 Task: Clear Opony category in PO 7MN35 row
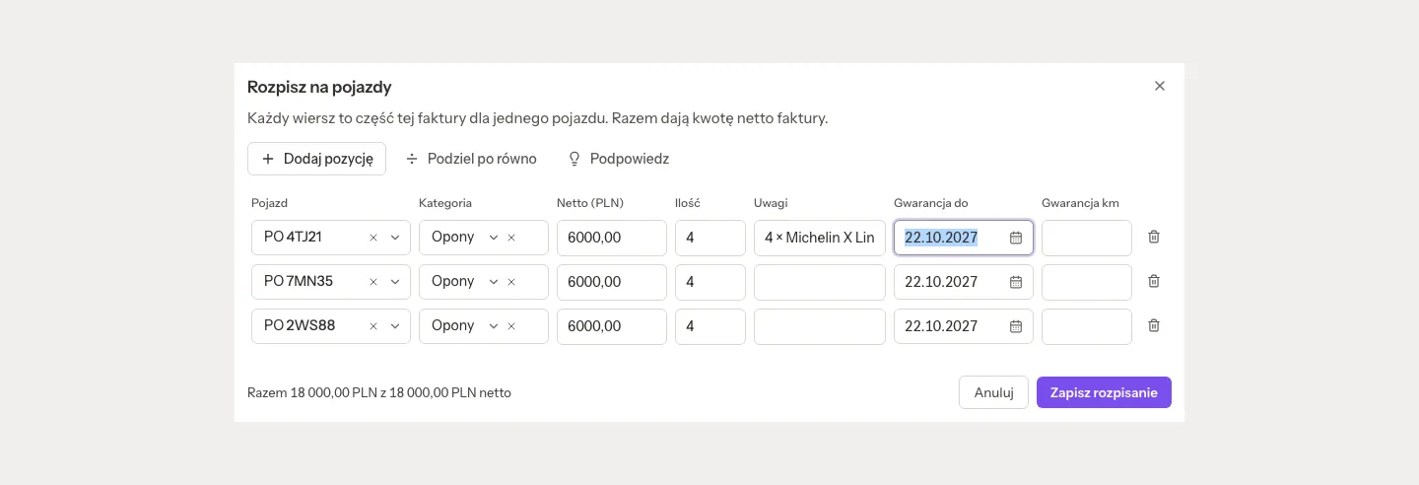511,282
